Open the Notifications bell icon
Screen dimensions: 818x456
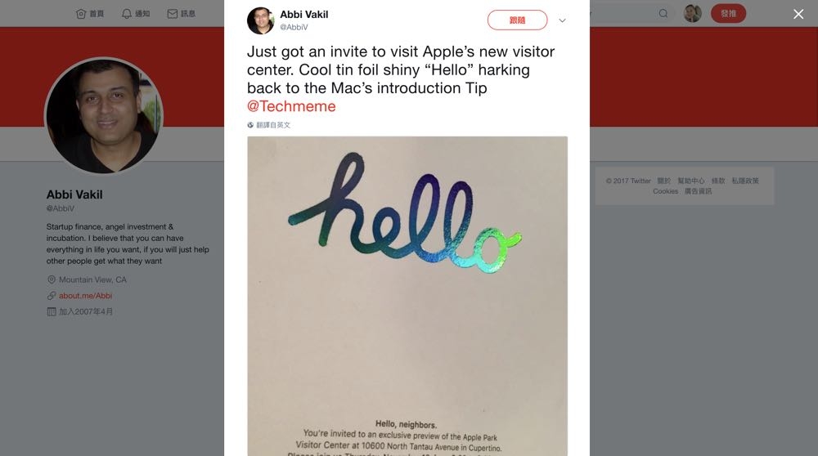[127, 14]
